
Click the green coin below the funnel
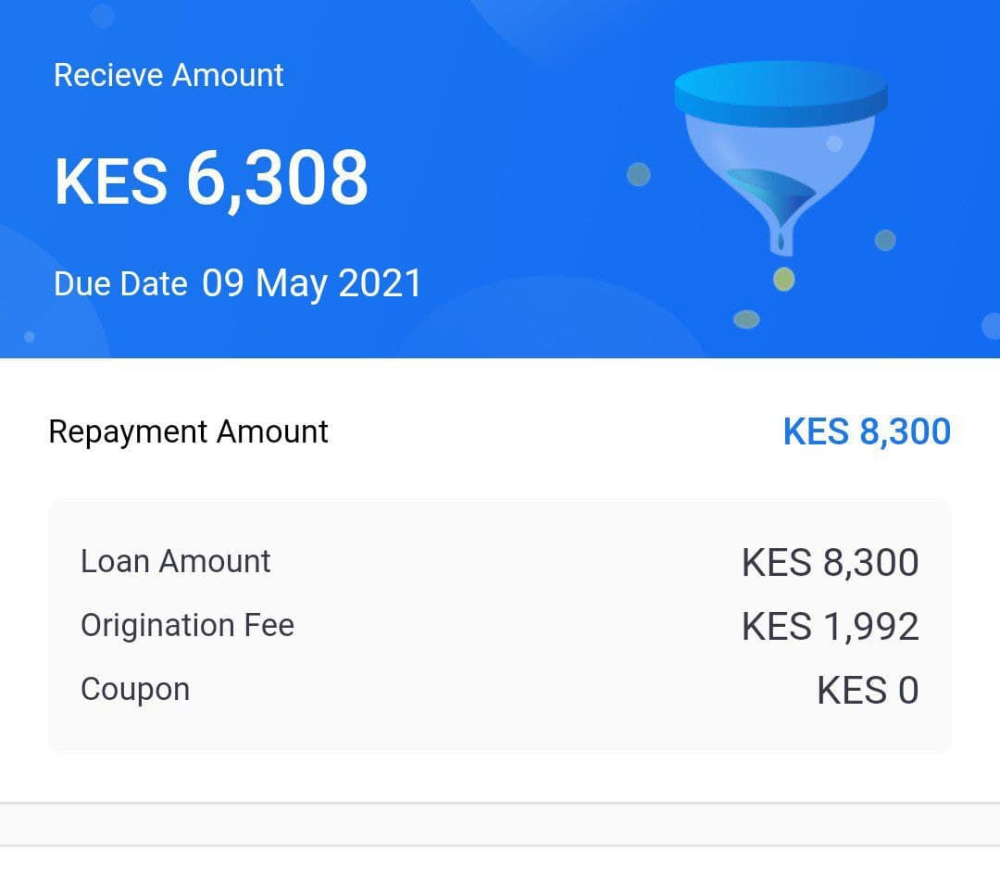pos(784,279)
